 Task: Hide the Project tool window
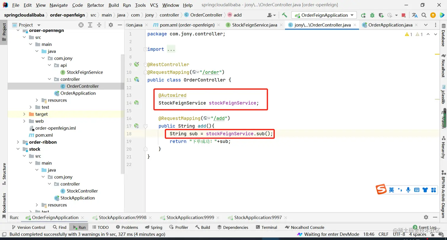[x=120, y=25]
